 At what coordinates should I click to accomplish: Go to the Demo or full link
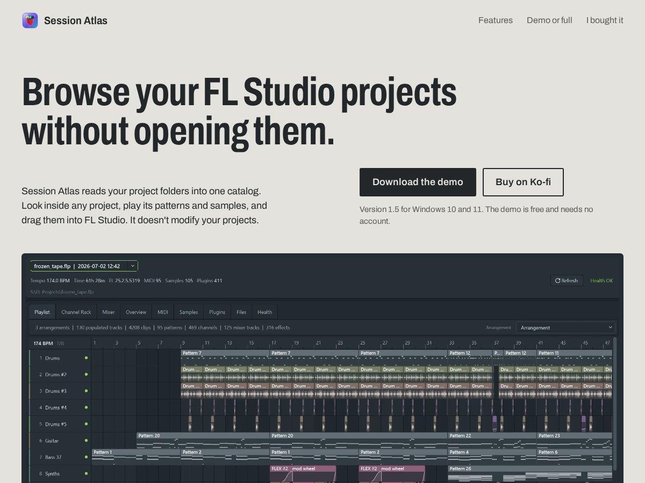pos(549,20)
